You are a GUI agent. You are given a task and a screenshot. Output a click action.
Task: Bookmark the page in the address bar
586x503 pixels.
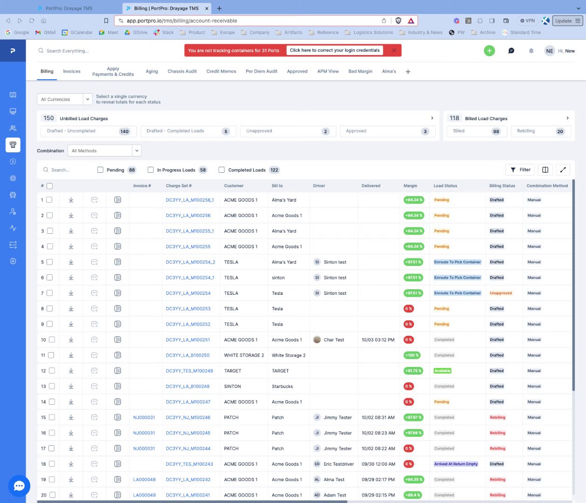point(106,20)
